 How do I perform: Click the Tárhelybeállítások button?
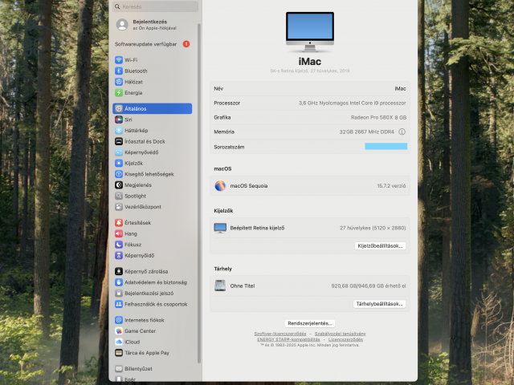(x=379, y=304)
